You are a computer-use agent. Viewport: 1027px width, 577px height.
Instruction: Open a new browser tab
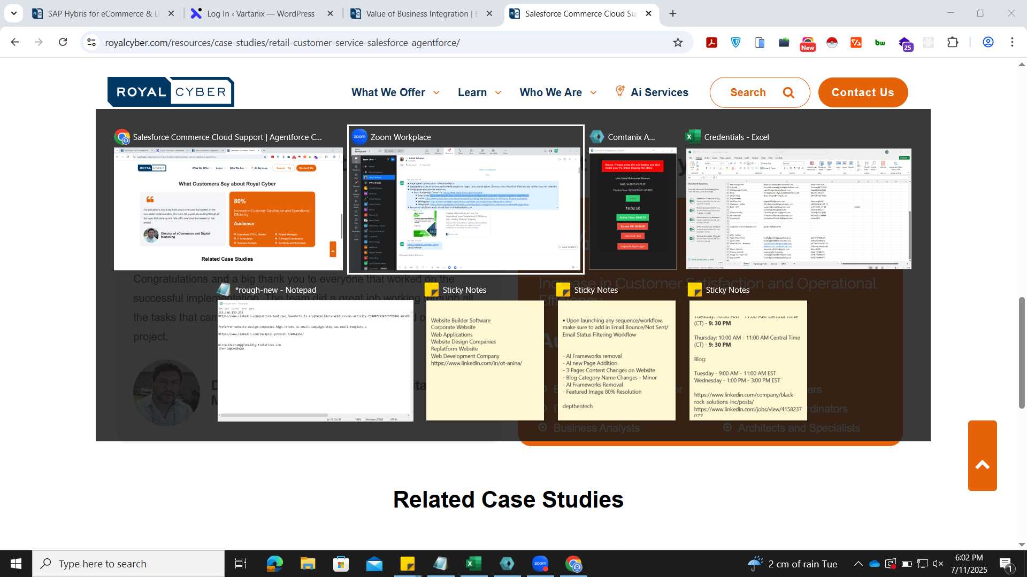click(x=673, y=13)
